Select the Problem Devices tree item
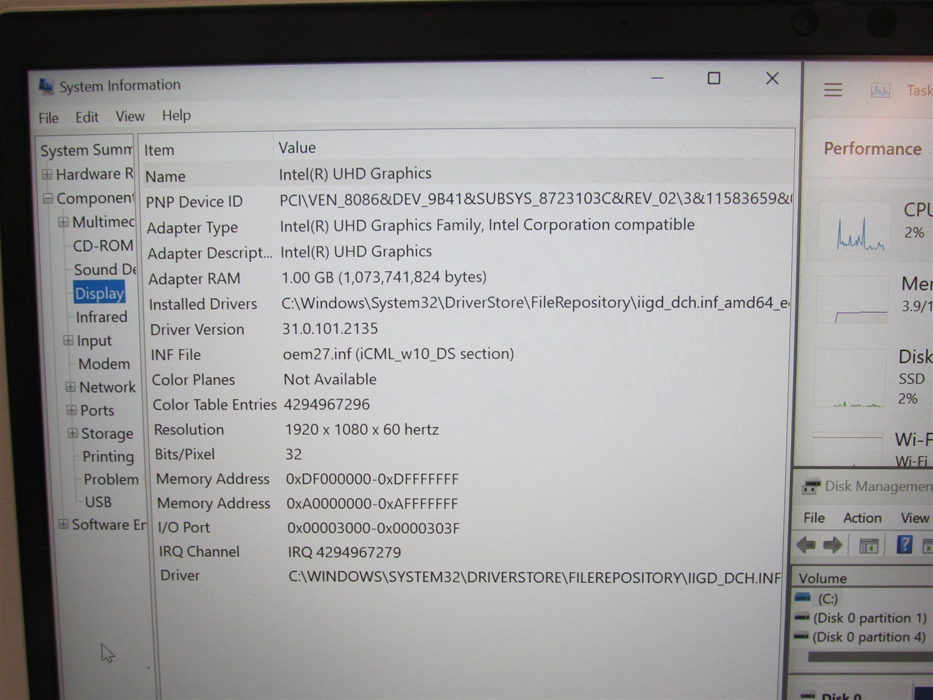Screen dimensions: 933x700 click(x=111, y=480)
